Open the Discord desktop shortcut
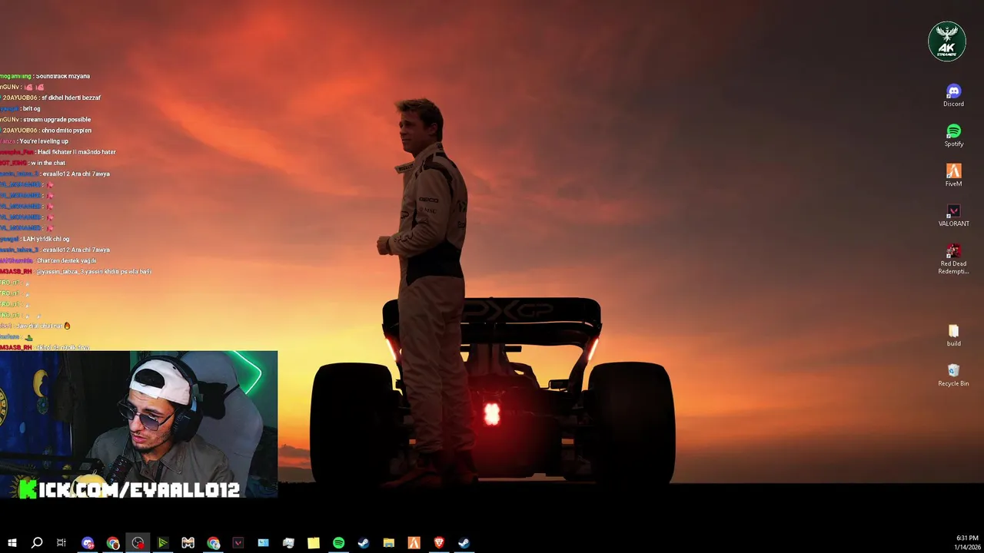 pyautogui.click(x=953, y=95)
